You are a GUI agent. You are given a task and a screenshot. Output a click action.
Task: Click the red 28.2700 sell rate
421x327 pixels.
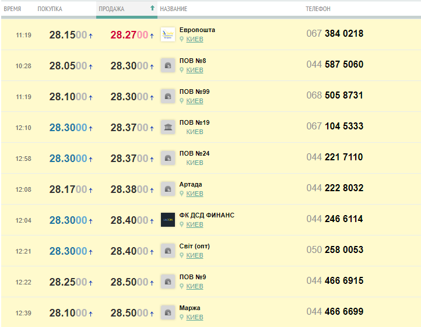pos(129,35)
